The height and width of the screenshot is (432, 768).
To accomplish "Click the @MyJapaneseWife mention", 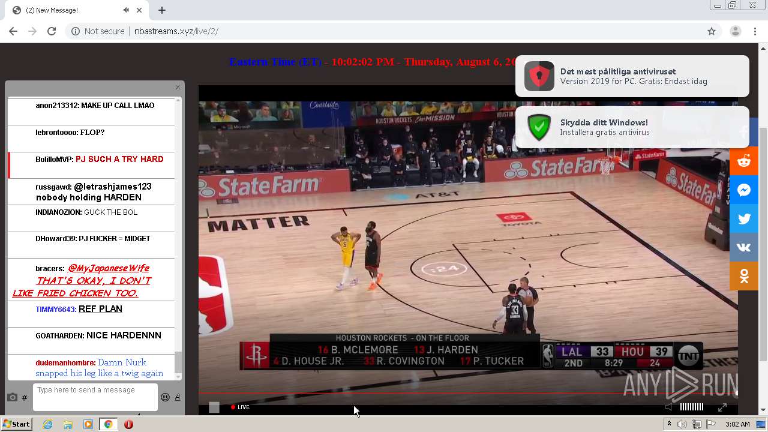I will [109, 268].
